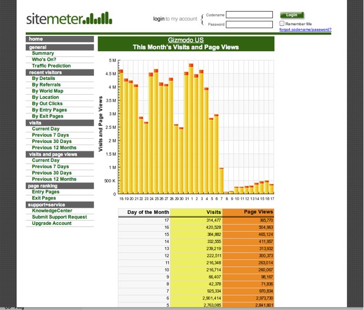
Task: Open Exit Pages under page ranking
Action: tap(44, 198)
